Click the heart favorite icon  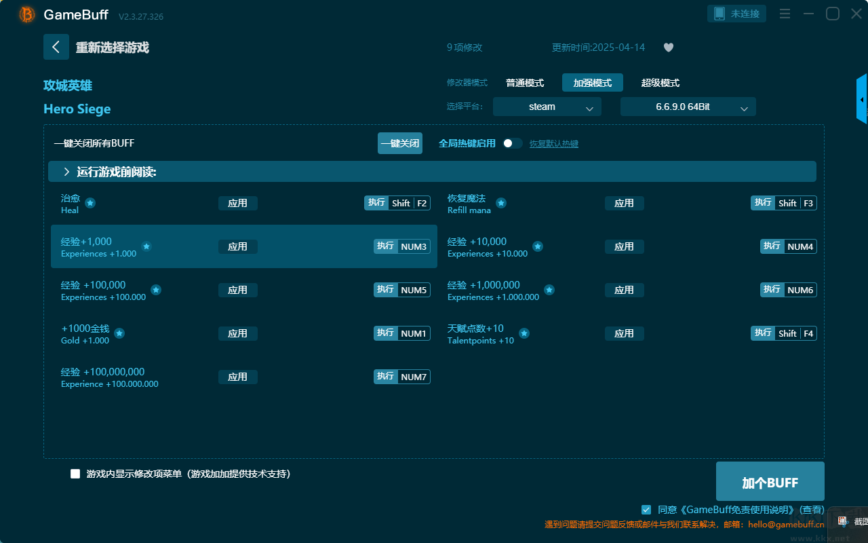point(669,48)
